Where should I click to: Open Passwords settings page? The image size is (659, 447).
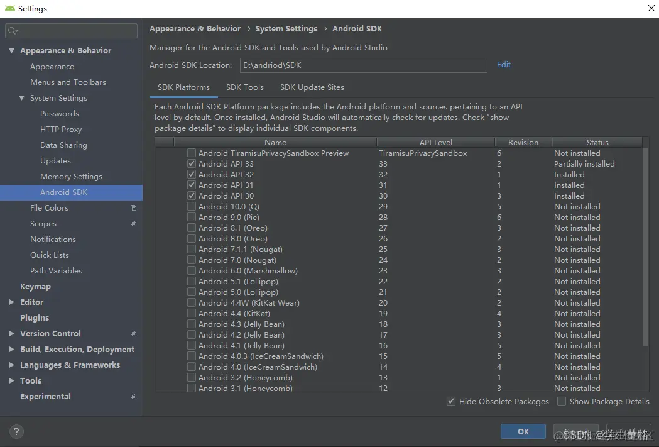click(x=60, y=114)
